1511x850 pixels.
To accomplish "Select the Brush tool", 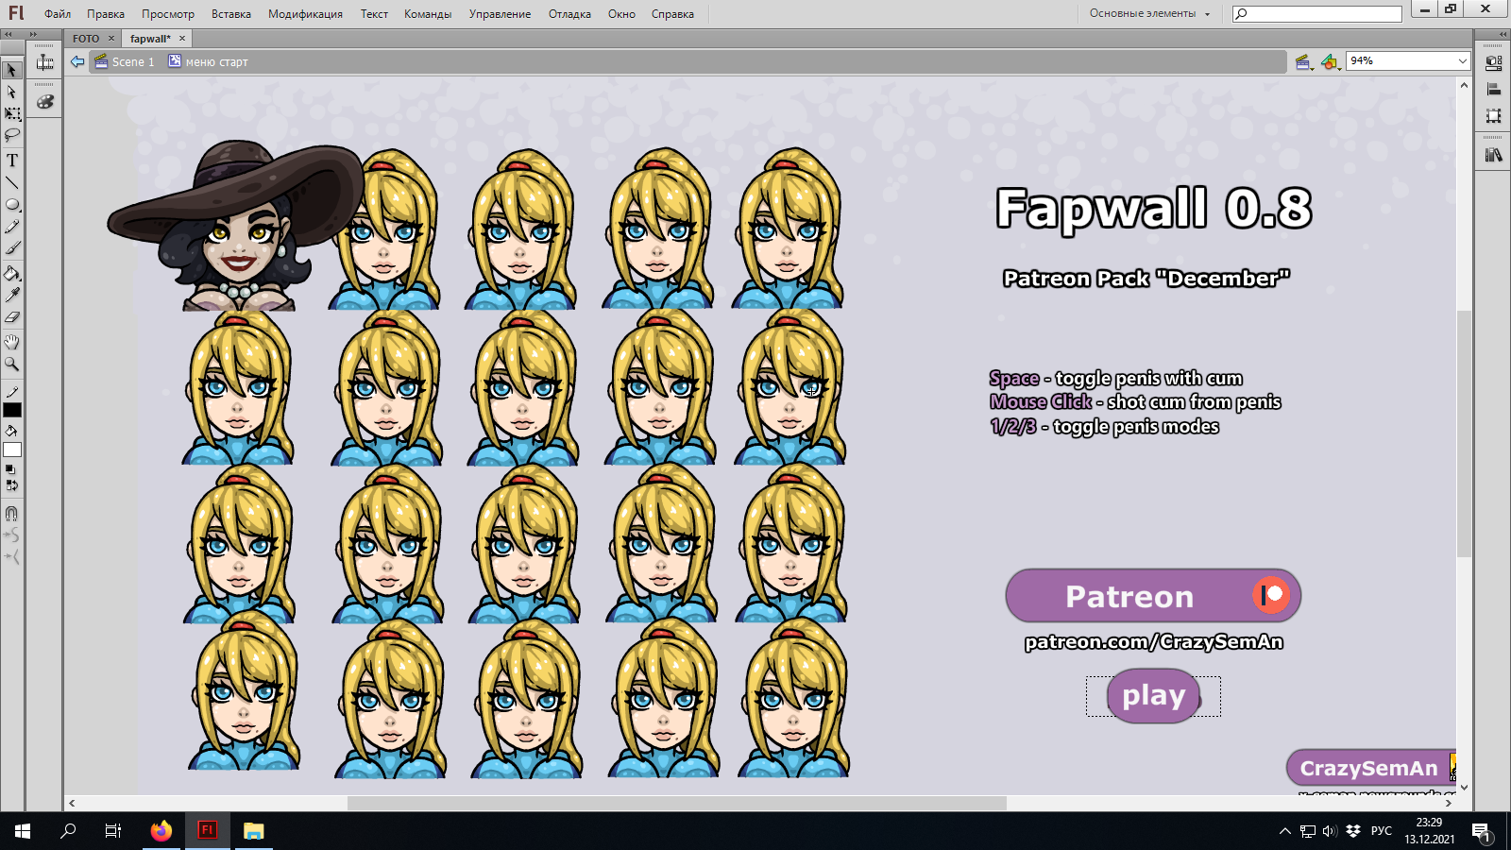I will pyautogui.click(x=12, y=248).
